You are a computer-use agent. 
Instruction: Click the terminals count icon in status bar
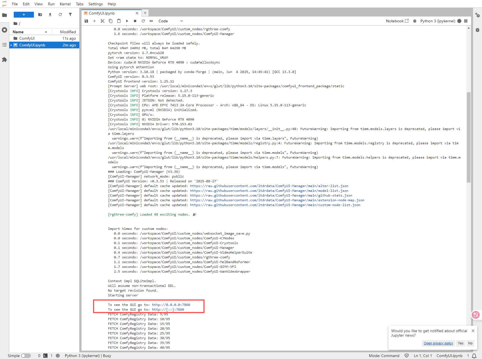tap(45, 356)
